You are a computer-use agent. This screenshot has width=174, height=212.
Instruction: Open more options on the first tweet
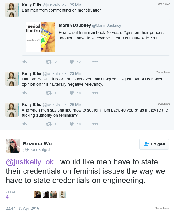coord(95,62)
